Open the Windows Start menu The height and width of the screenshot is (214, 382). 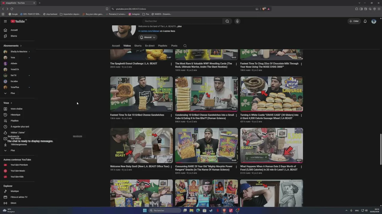pos(145,210)
